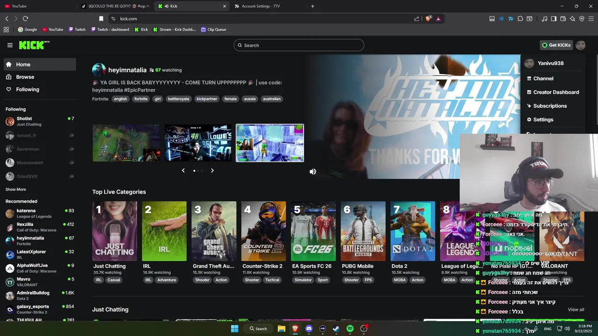The height and width of the screenshot is (336, 598).
Task: Open the Brave Leo AI sparkle icon
Action: [x=572, y=19]
